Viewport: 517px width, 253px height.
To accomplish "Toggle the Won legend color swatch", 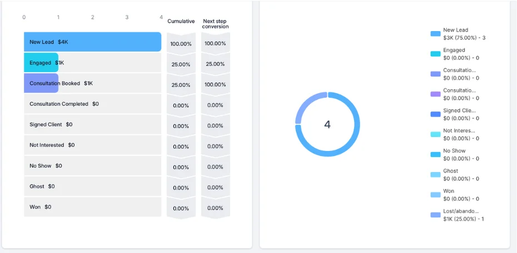I will coord(436,195).
